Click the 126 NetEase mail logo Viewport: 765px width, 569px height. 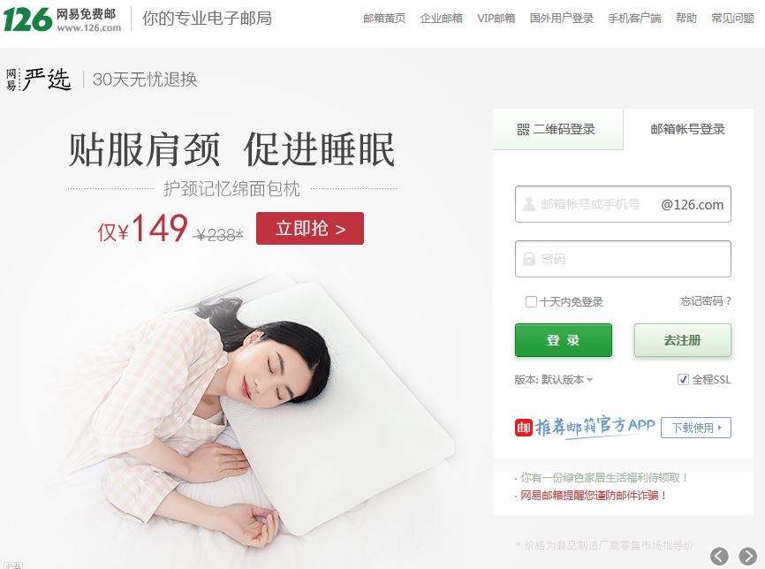63,19
